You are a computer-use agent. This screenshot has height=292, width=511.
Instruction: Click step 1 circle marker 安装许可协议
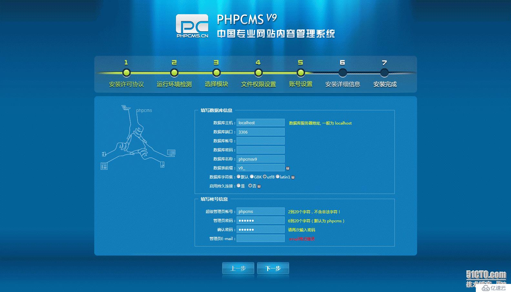click(x=127, y=73)
